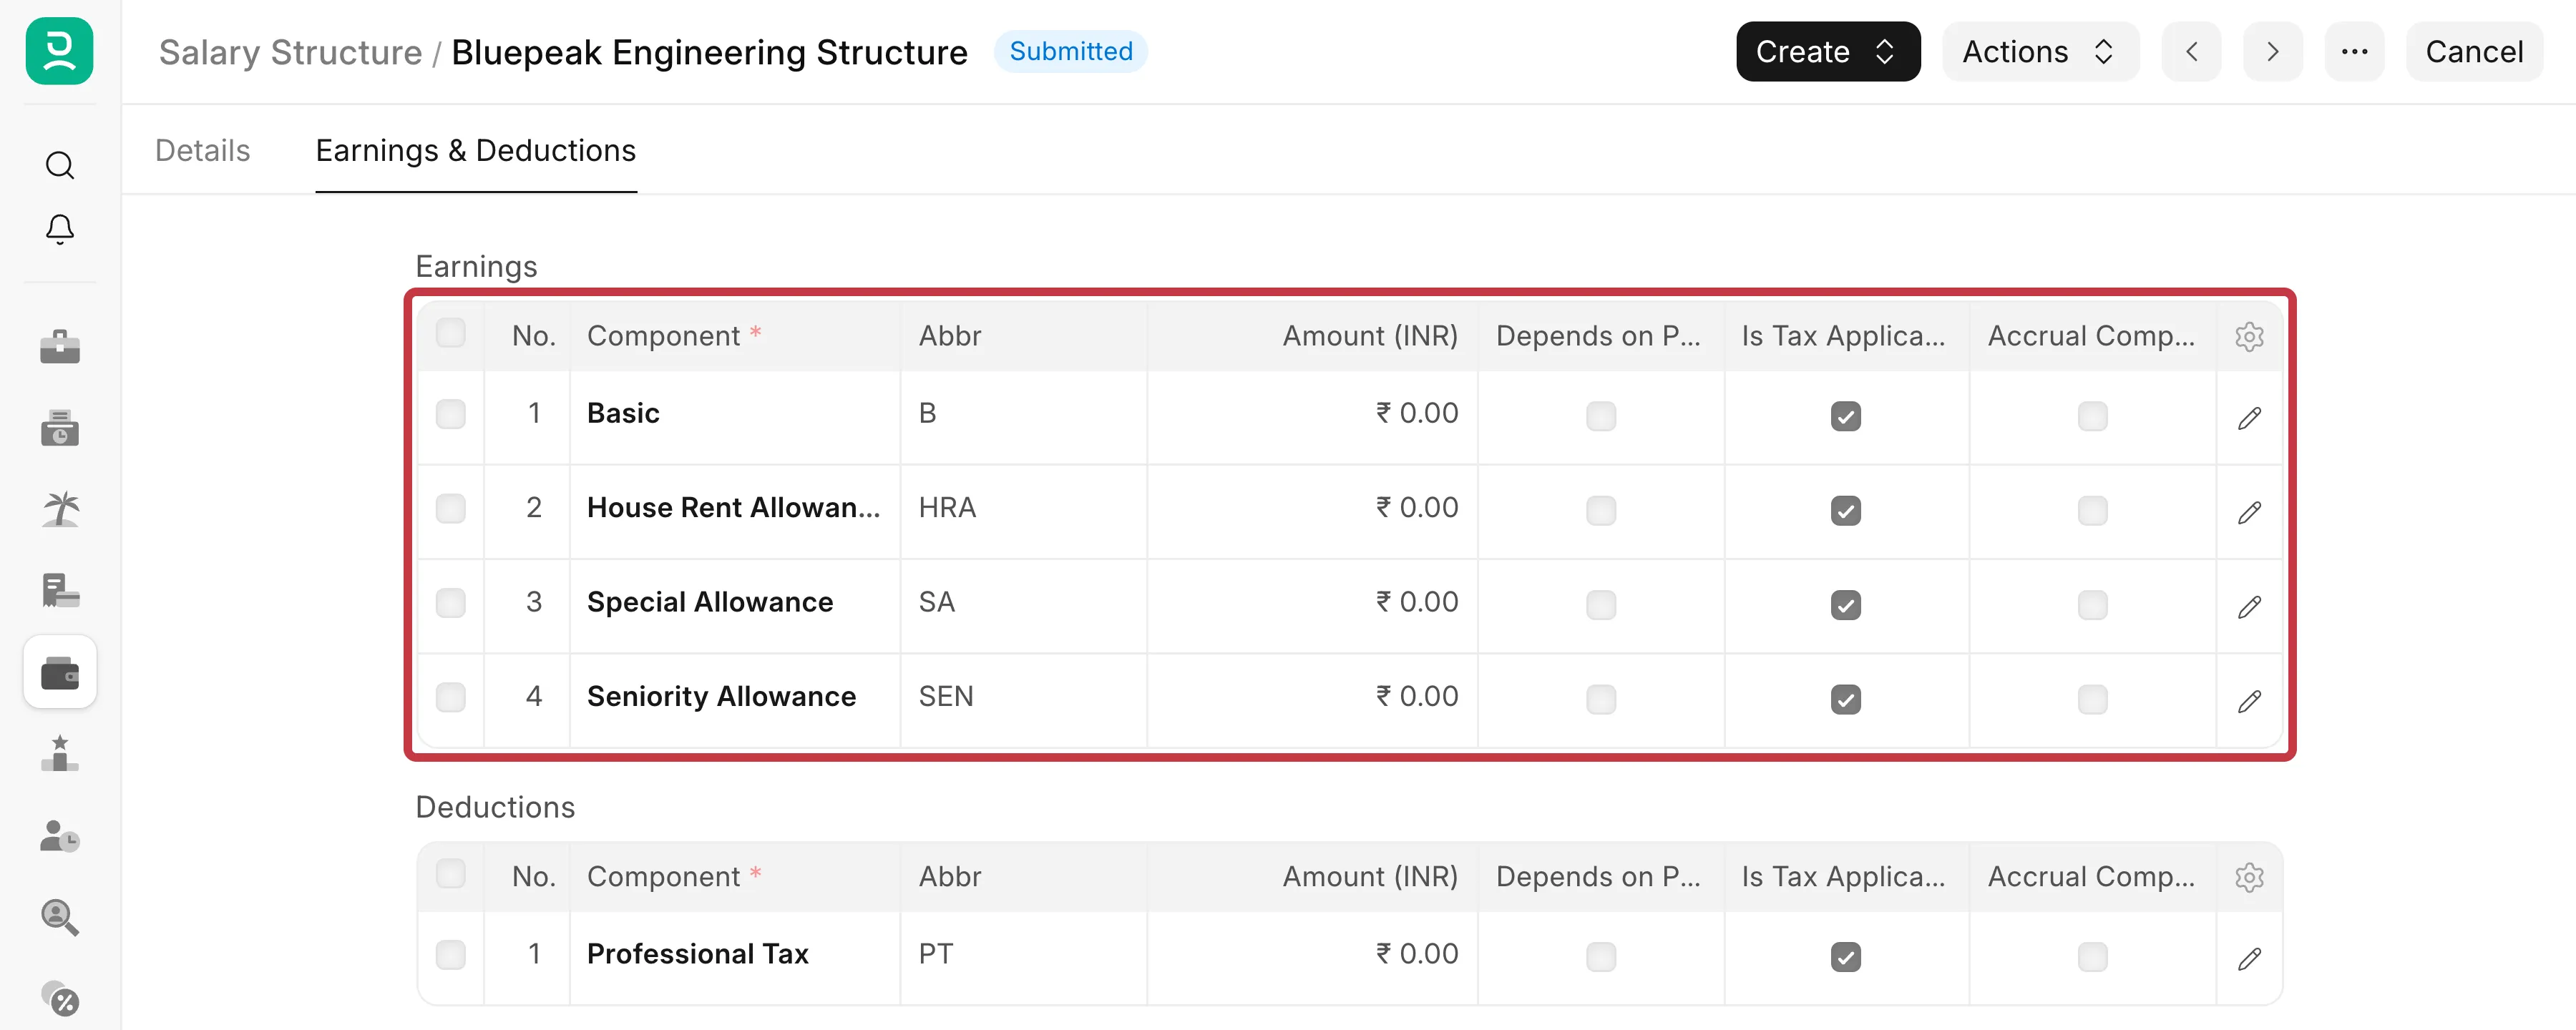
Task: Click the B abbreviation cell for Basic
Action: click(x=1024, y=417)
